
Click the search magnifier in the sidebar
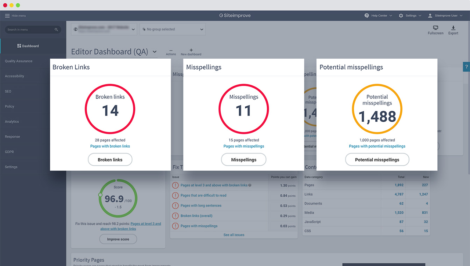(x=56, y=29)
